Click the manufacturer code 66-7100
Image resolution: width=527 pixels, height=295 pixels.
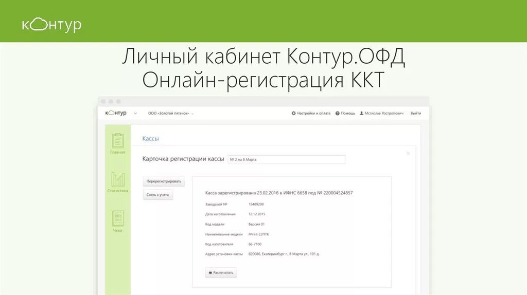(x=255, y=244)
